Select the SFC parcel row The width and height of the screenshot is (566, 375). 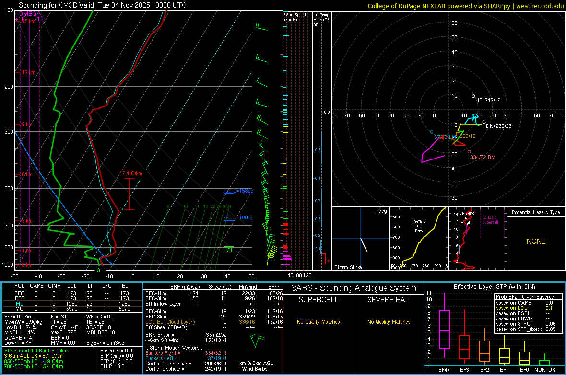pyautogui.click(x=71, y=293)
